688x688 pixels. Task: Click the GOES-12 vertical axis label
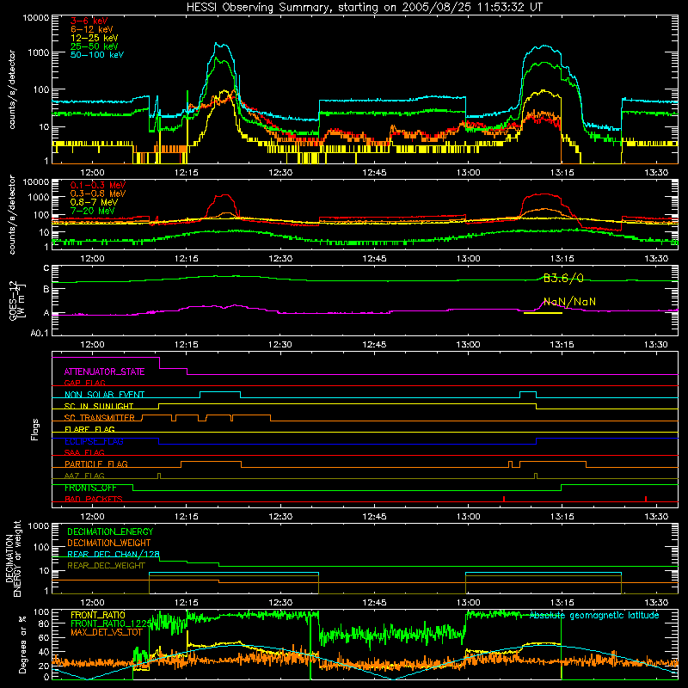17,300
